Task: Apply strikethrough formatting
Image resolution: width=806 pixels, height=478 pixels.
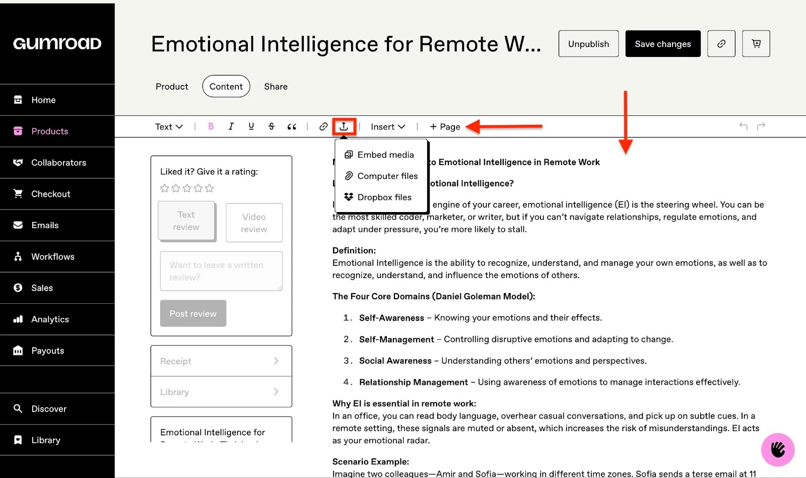Action: 272,126
